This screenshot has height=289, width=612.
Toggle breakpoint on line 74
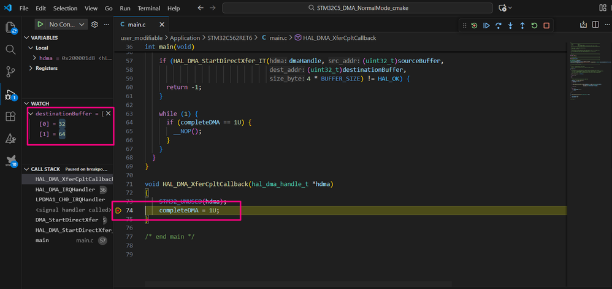pos(118,210)
